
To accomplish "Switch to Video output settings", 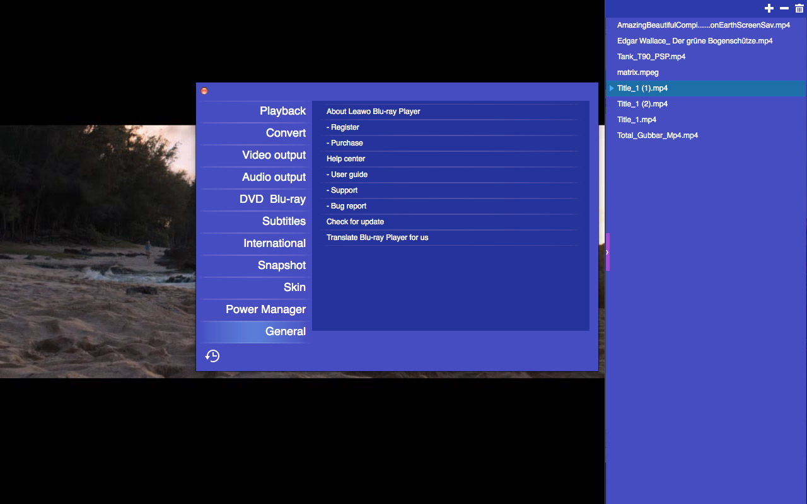I will pyautogui.click(x=255, y=155).
